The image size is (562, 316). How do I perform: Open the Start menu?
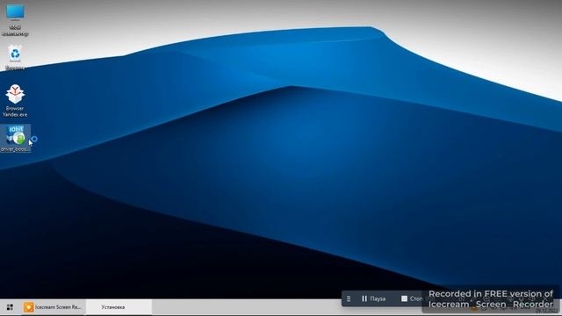pos(10,307)
